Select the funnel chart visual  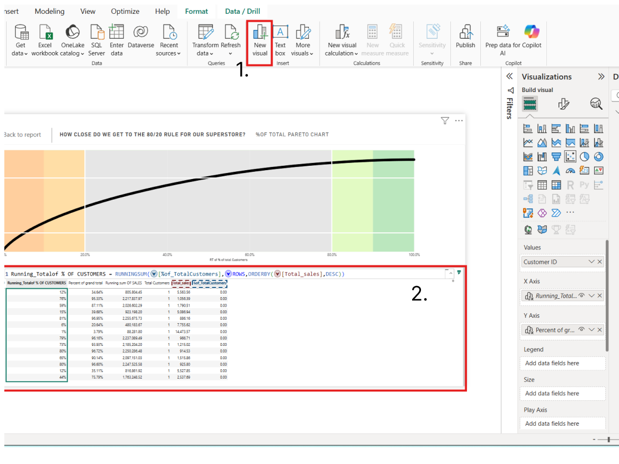click(x=556, y=157)
